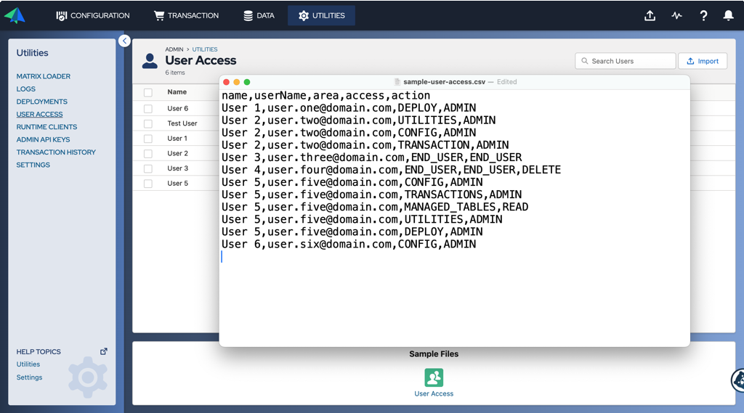Open Admin API Keys page
This screenshot has height=413, width=744.
pos(43,139)
